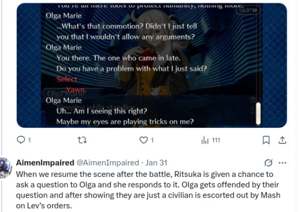This screenshot has height=212, width=301.
Task: View analytics showing 111 views
Action: (211, 140)
